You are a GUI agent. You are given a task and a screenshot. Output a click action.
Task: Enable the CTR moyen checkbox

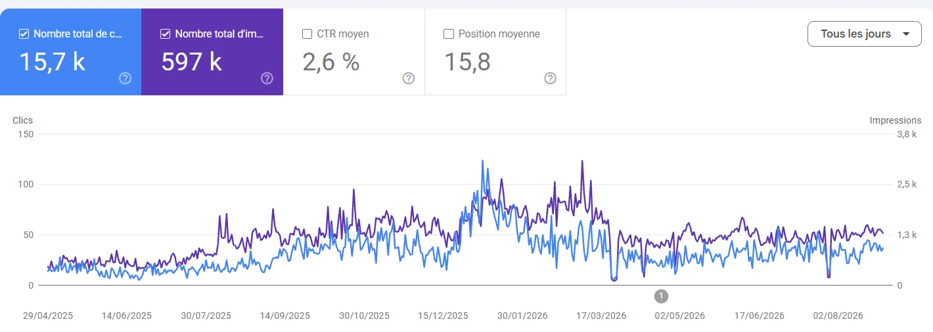(x=307, y=34)
